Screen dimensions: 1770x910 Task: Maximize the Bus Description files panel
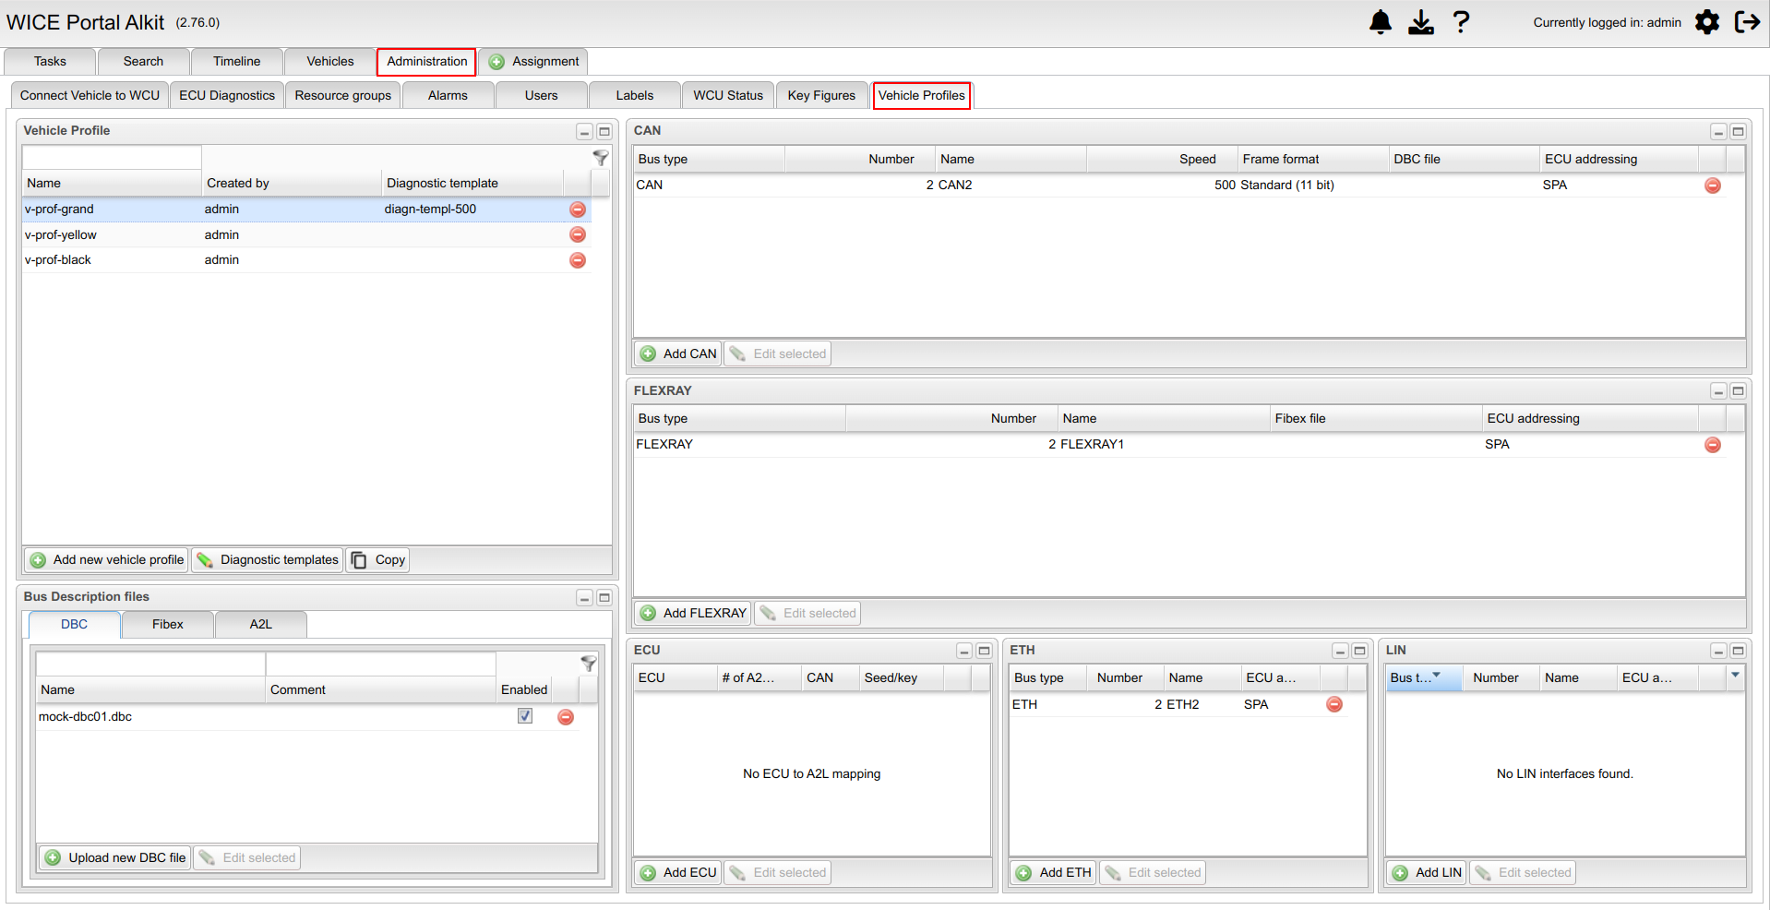604,598
